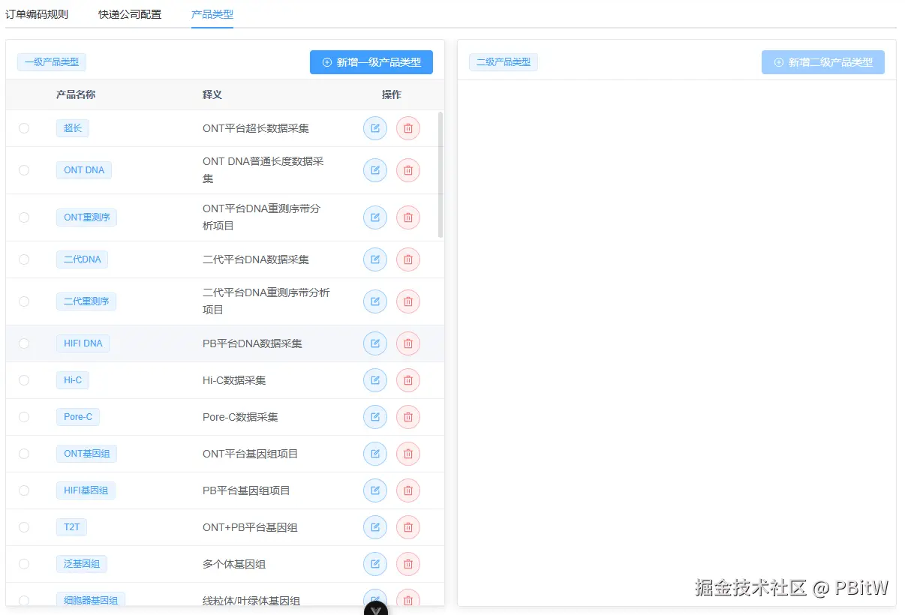Select the HIFI DNA radio button
This screenshot has height=615, width=905.
pyautogui.click(x=24, y=343)
